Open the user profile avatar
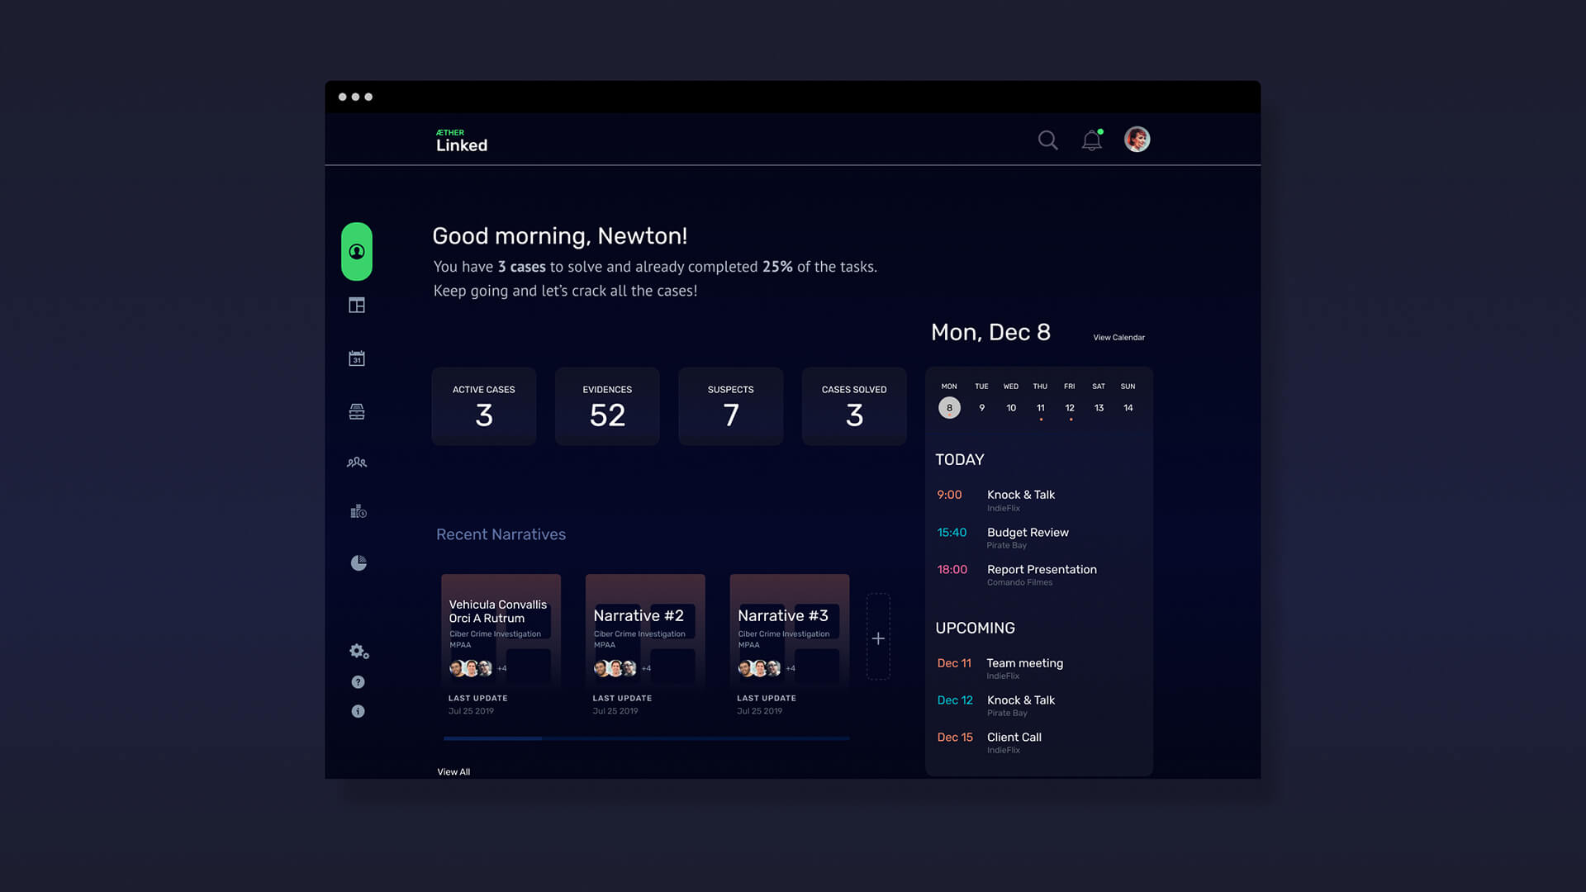Viewport: 1586px width, 892px height. click(1137, 140)
